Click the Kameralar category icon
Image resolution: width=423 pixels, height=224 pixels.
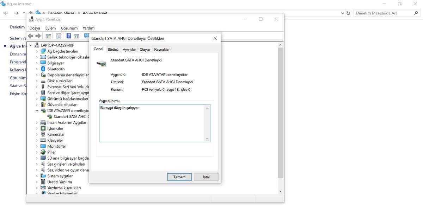[x=43, y=134]
